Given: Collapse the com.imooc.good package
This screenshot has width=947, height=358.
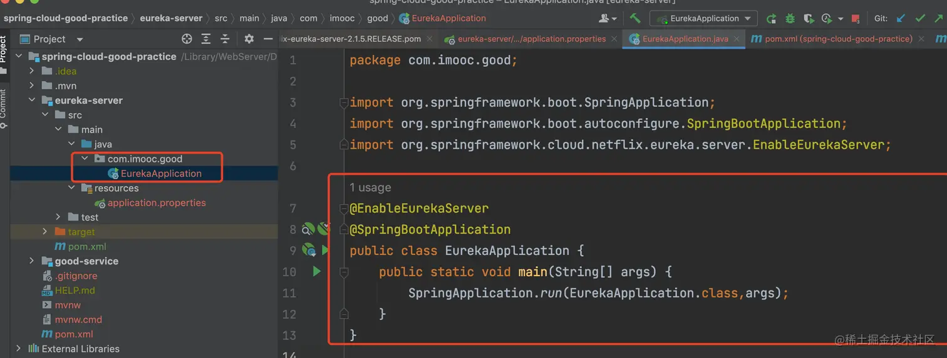Looking at the screenshot, I should [85, 159].
